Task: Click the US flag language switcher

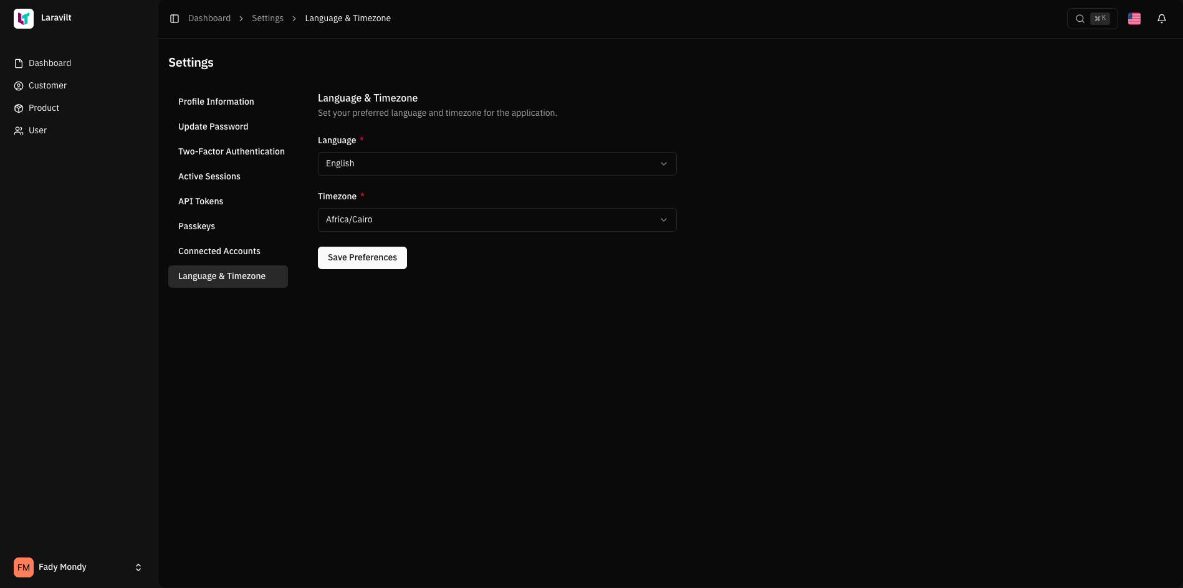Action: (x=1134, y=19)
